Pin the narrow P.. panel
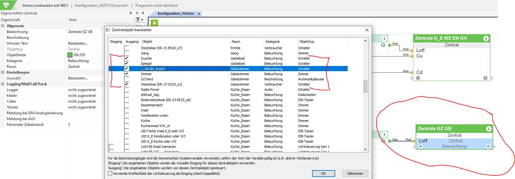This screenshot has width=515, height=179. pos(143,13)
